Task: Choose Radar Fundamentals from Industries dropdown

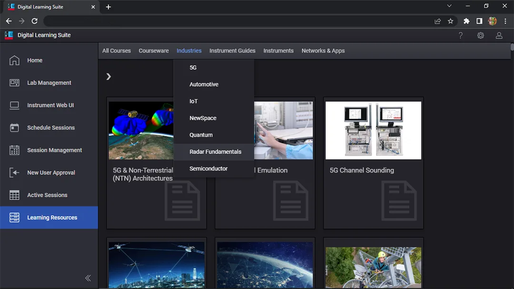Action: click(x=214, y=152)
